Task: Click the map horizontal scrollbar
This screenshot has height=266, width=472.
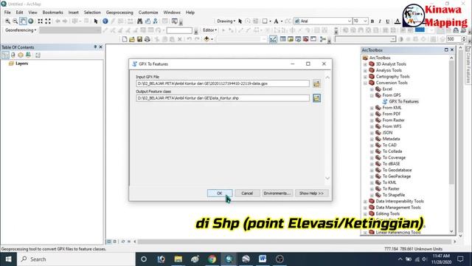Action: click(295, 242)
